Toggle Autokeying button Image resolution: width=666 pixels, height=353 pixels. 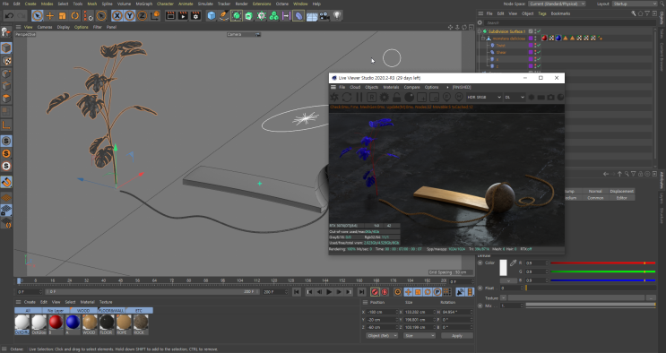(385, 292)
